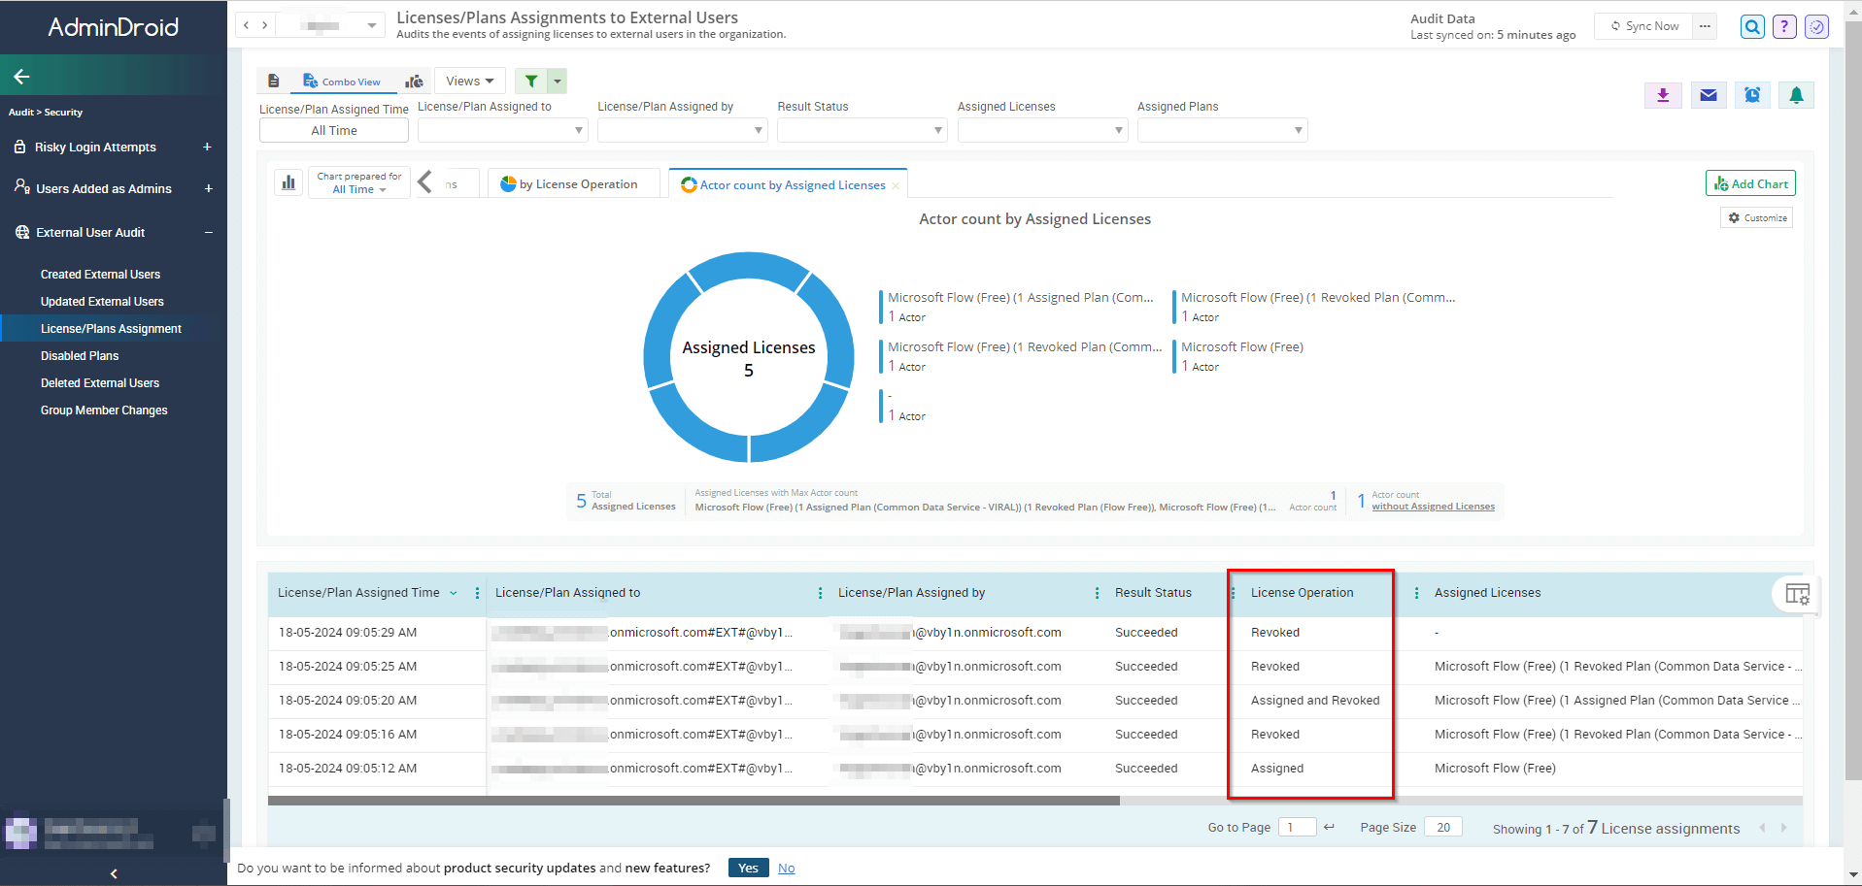This screenshot has height=886, width=1862.
Task: Click the Add Chart button
Action: 1750,183
